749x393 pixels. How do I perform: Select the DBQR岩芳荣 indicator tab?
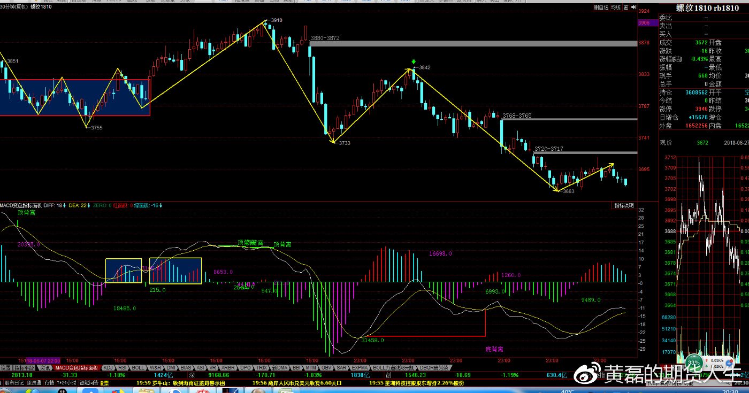pyautogui.click(x=434, y=368)
